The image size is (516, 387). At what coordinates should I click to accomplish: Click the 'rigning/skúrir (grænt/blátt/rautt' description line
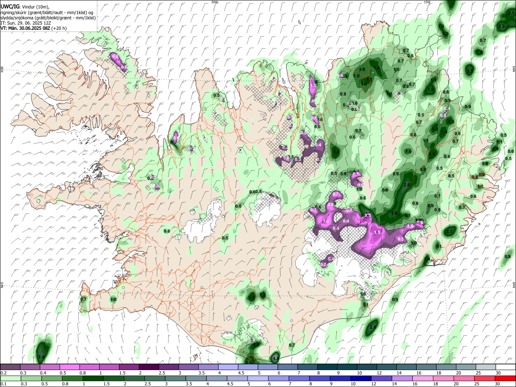(x=47, y=12)
